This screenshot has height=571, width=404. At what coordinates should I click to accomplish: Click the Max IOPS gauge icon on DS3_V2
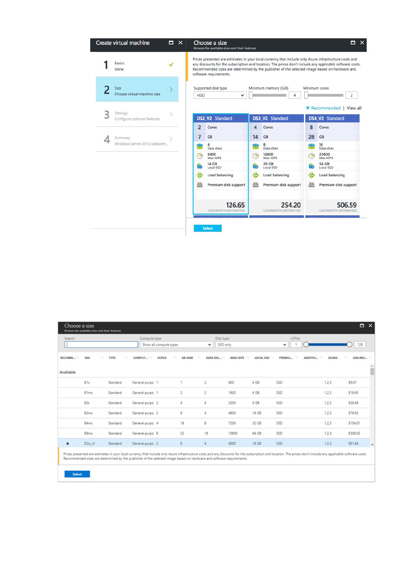click(256, 156)
